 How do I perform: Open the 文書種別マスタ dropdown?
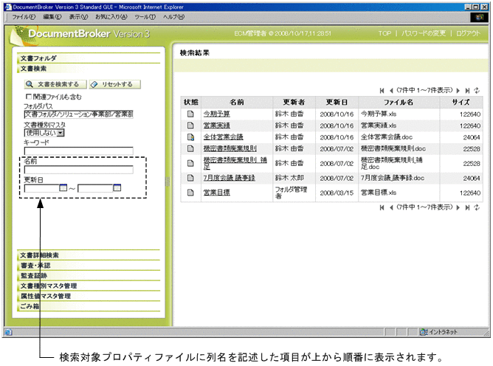[x=61, y=132]
